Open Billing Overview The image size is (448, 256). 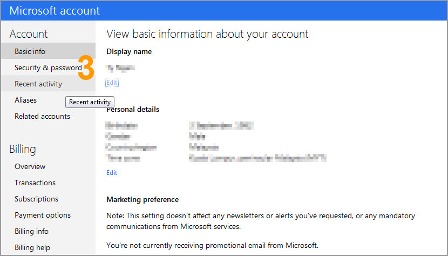tap(30, 166)
